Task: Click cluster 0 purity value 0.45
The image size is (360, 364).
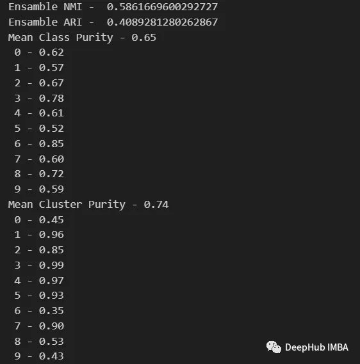Action: pyautogui.click(x=51, y=220)
